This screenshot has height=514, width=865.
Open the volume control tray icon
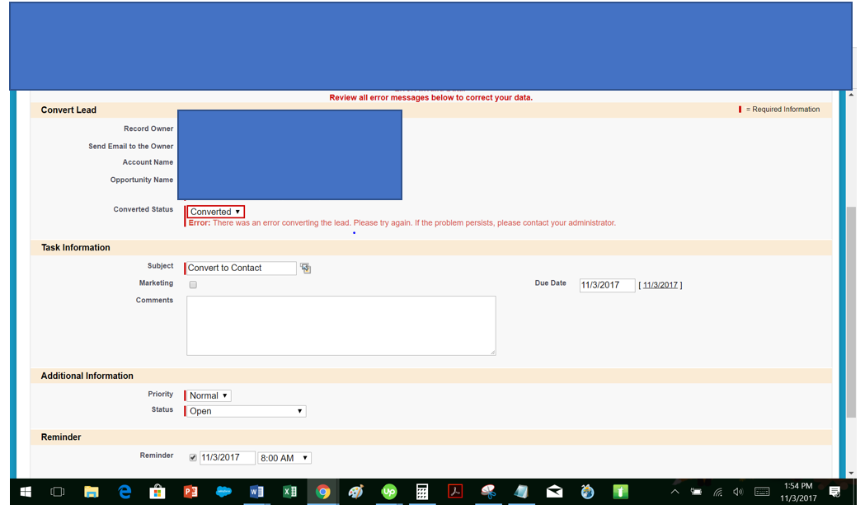point(738,492)
